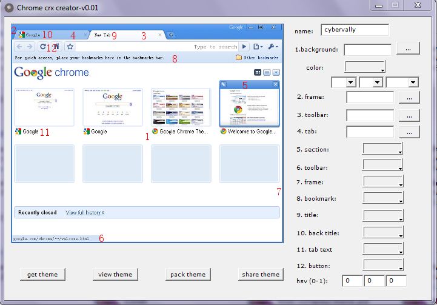Open the Welcome to Google thumbnail
The image size is (437, 305).
(249, 107)
